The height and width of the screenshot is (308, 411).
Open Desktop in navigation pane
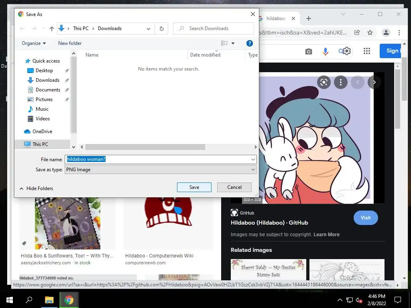44,71
